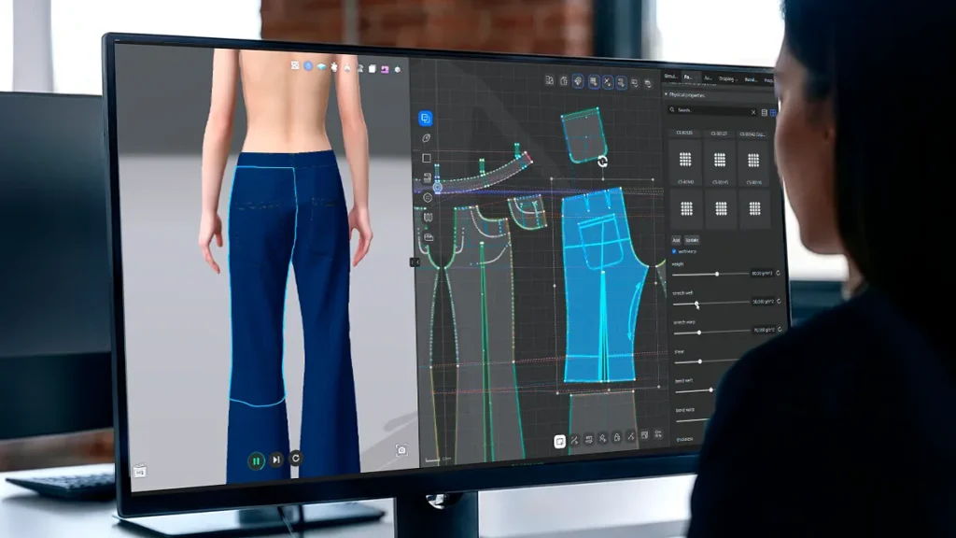Clear the search with the X icon
956x538 pixels.
coord(753,112)
